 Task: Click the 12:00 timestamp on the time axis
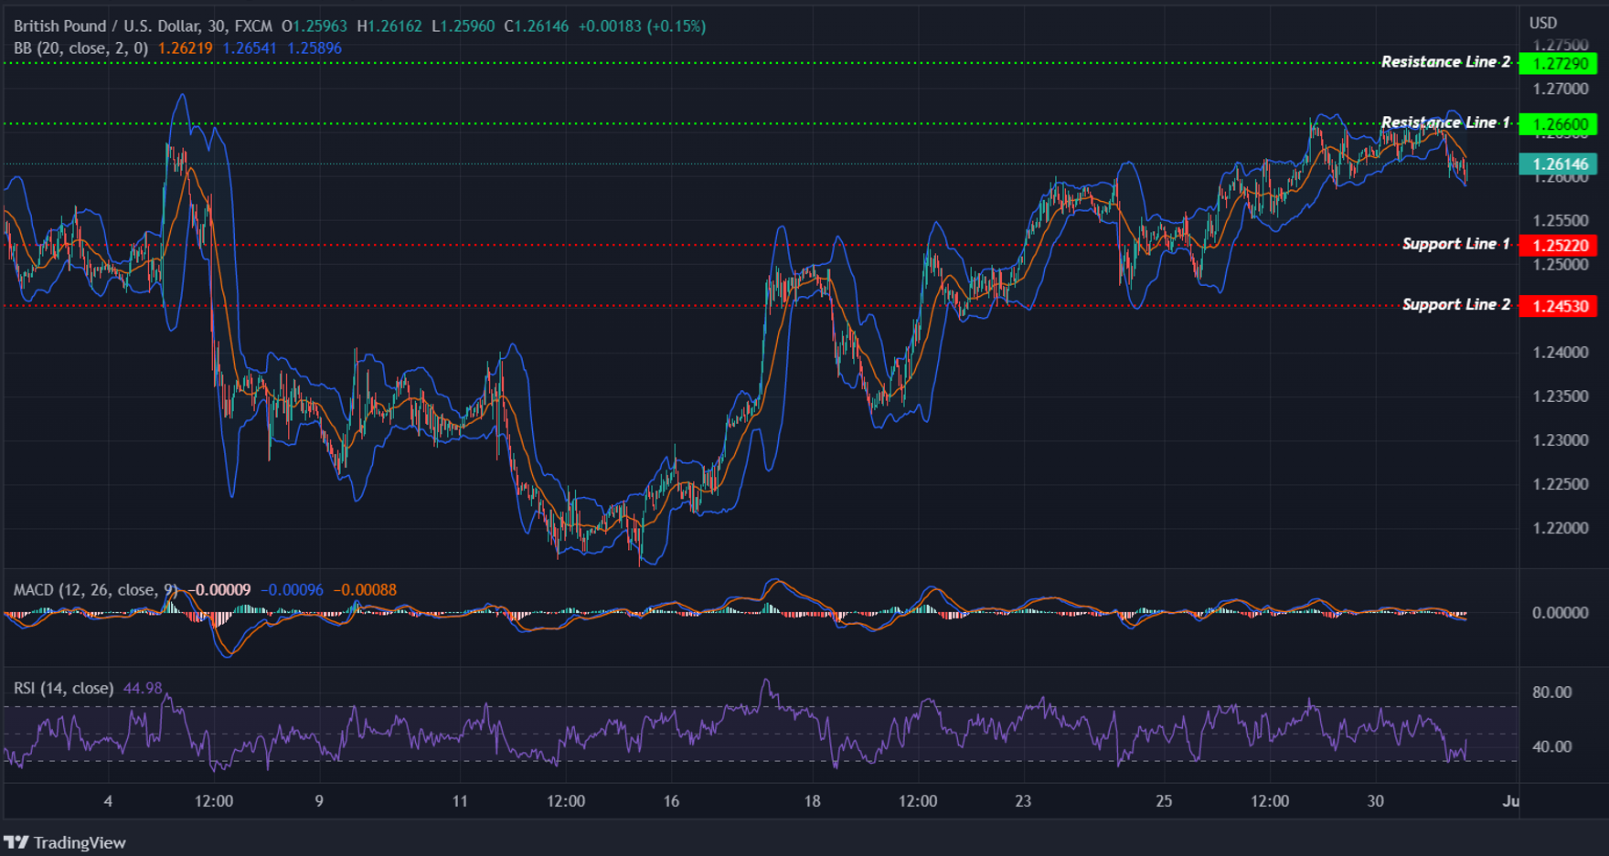point(213,800)
